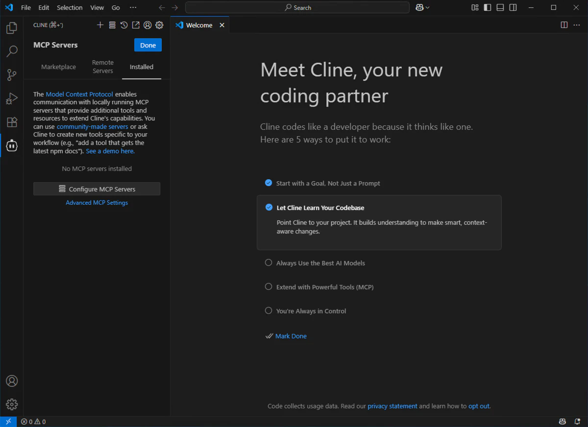Go back with the left arrow

162,7
